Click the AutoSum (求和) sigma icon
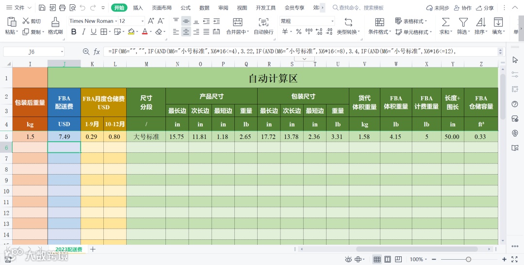524x265 pixels. pyautogui.click(x=445, y=22)
